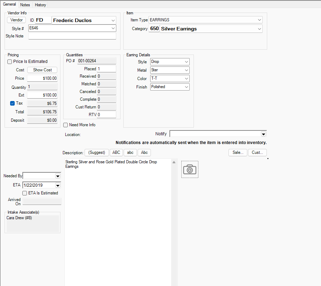The image size is (321, 286).
Task: Apply uppercase ABC formatting to description
Action: pos(116,152)
